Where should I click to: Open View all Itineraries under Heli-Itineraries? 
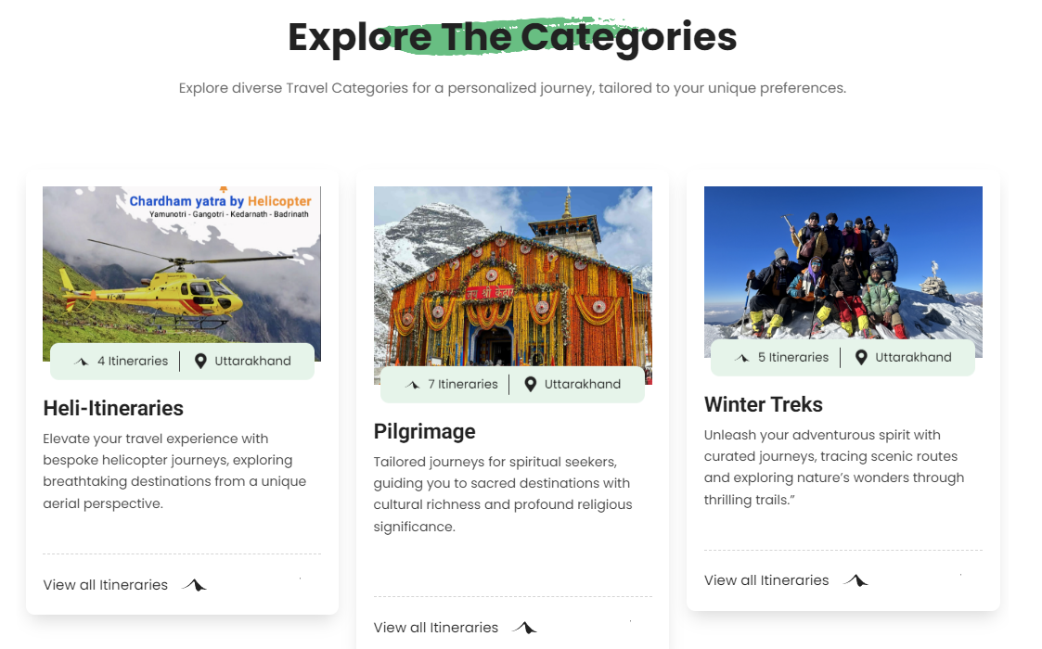coord(106,585)
